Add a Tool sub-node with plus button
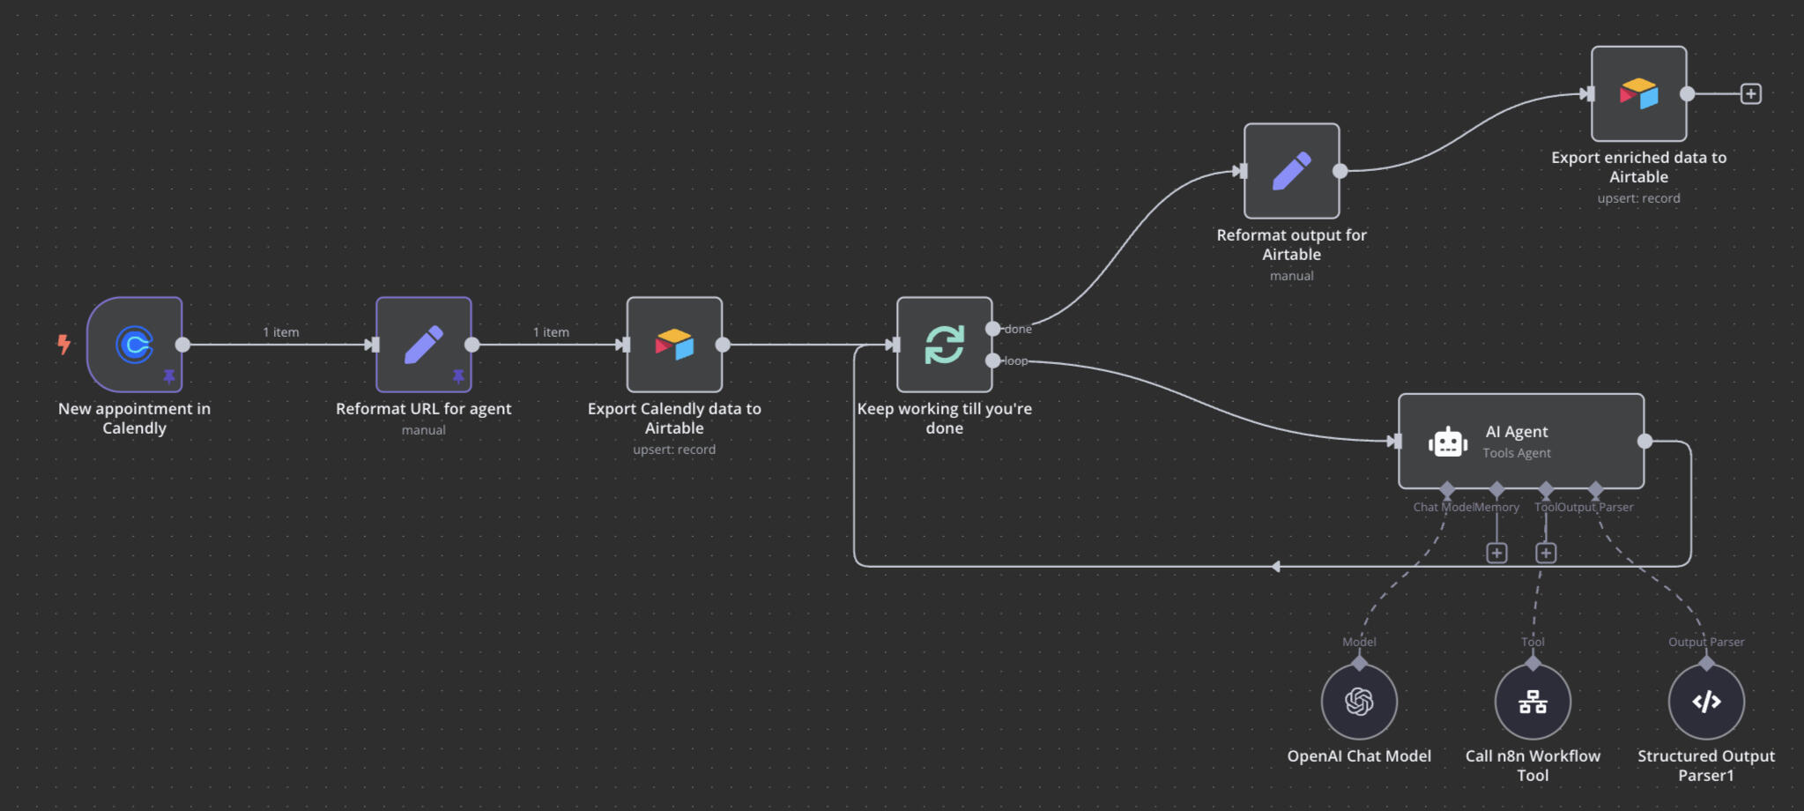Viewport: 1804px width, 811px height. [1546, 553]
